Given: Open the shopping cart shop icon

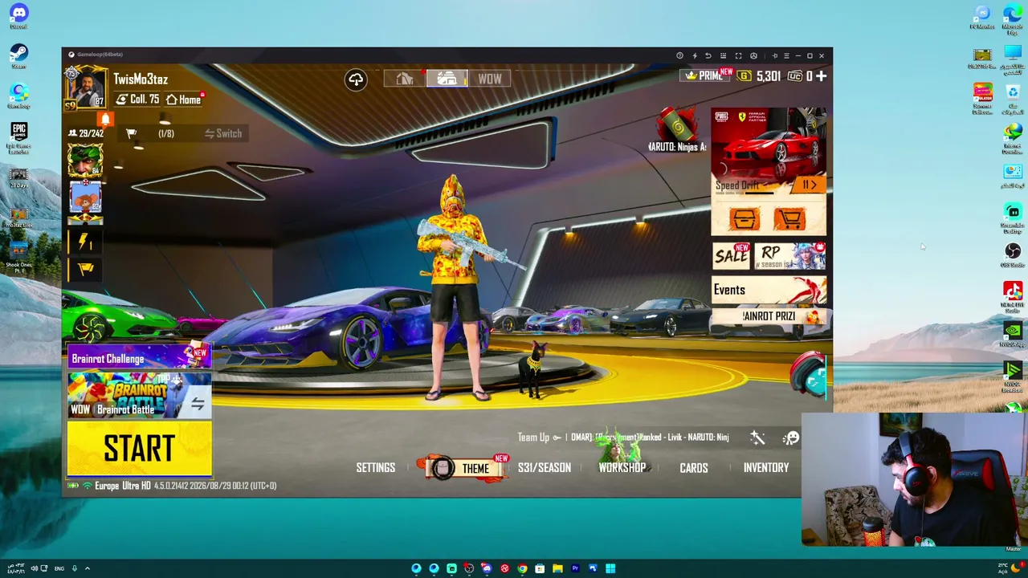Looking at the screenshot, I should [789, 218].
